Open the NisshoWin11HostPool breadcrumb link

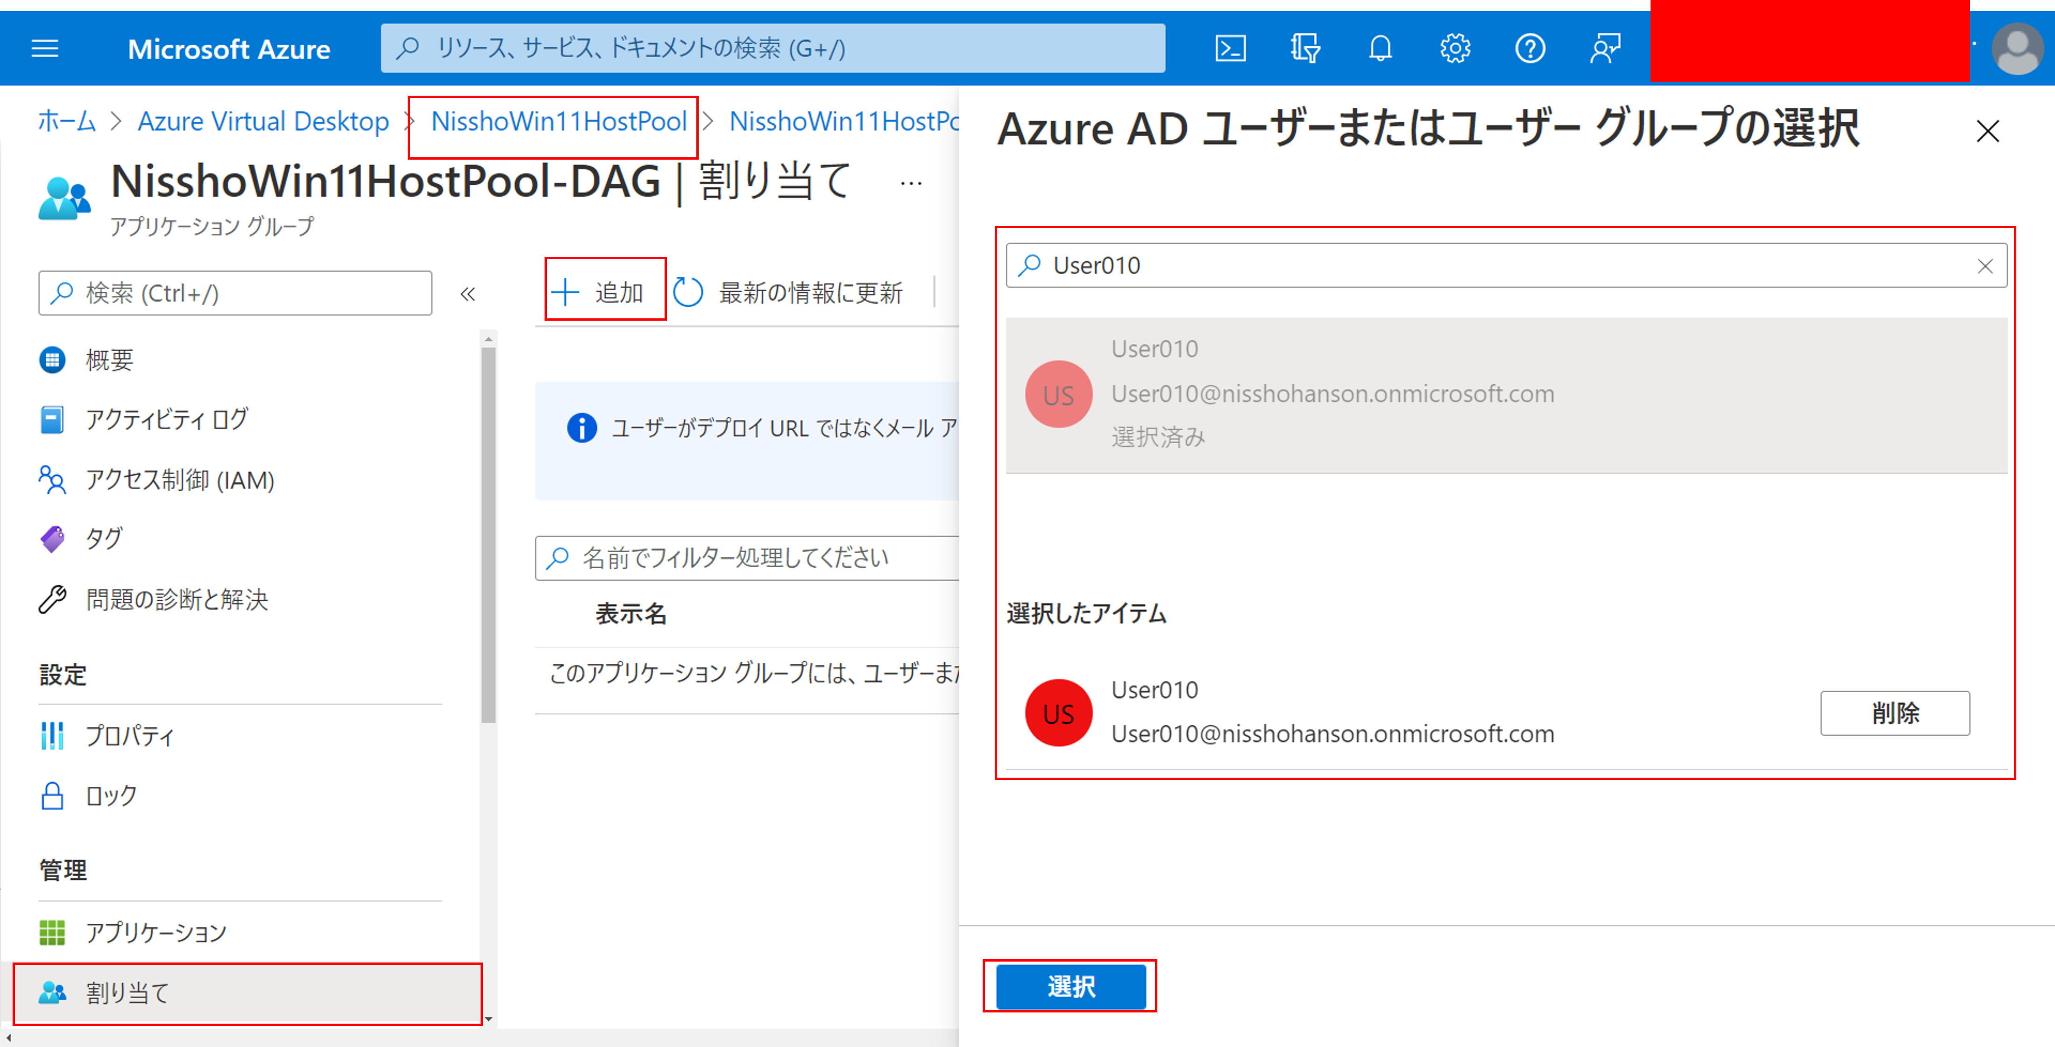coord(559,121)
